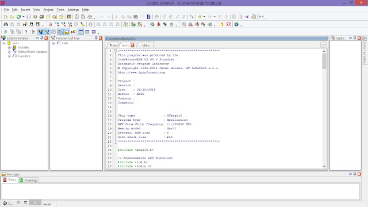Open the editor tabs list dropdown

tap(323, 45)
